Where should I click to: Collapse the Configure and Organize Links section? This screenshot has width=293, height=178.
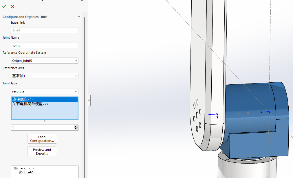click(x=79, y=16)
